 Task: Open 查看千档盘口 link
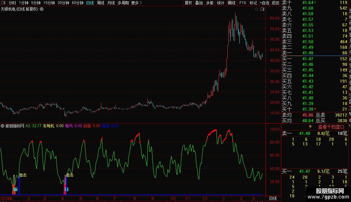331,127
